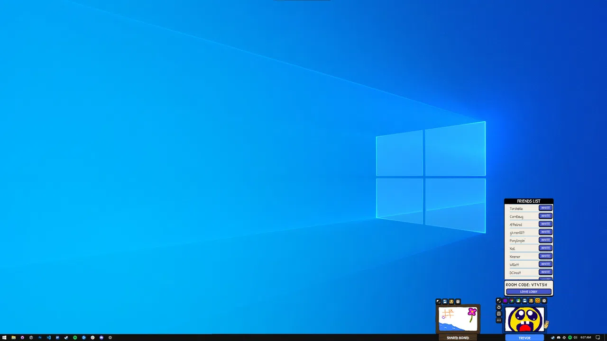Open the Windows Start menu
Screen dimensions: 607x341
[x=5, y=338]
